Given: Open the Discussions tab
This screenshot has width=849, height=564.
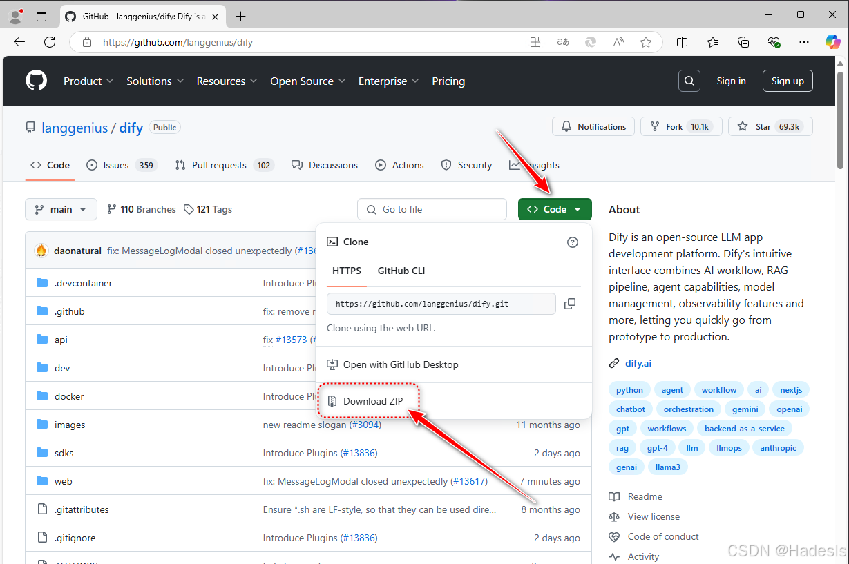Looking at the screenshot, I should 325,165.
